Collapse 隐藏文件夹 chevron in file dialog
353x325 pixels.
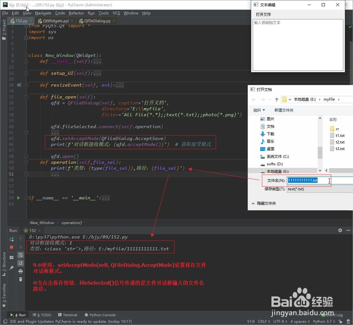253,203
